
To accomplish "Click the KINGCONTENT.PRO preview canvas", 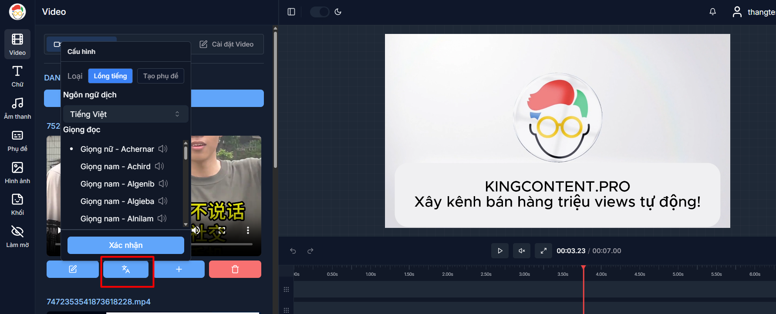I will 557,130.
